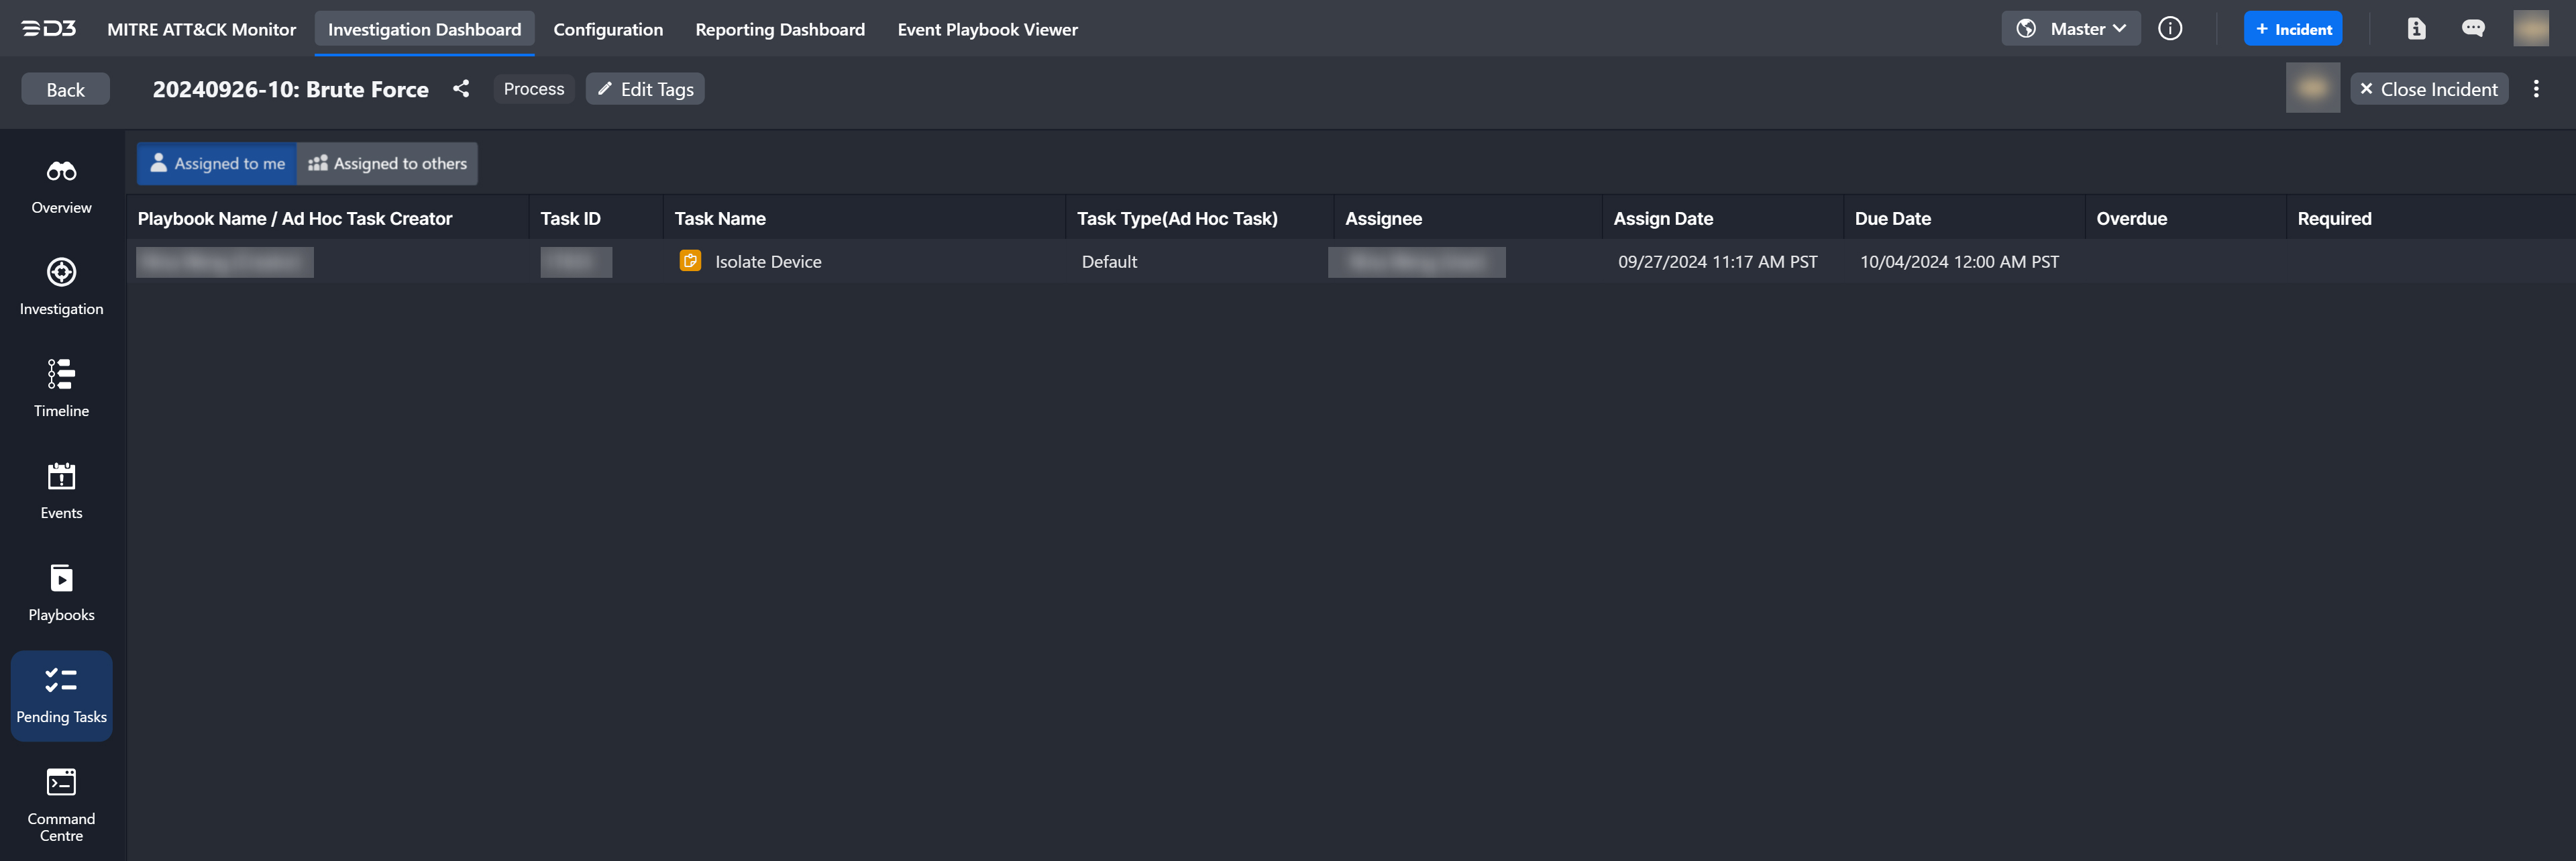Open the chat bubble icon
The image size is (2576, 861).
pyautogui.click(x=2472, y=29)
